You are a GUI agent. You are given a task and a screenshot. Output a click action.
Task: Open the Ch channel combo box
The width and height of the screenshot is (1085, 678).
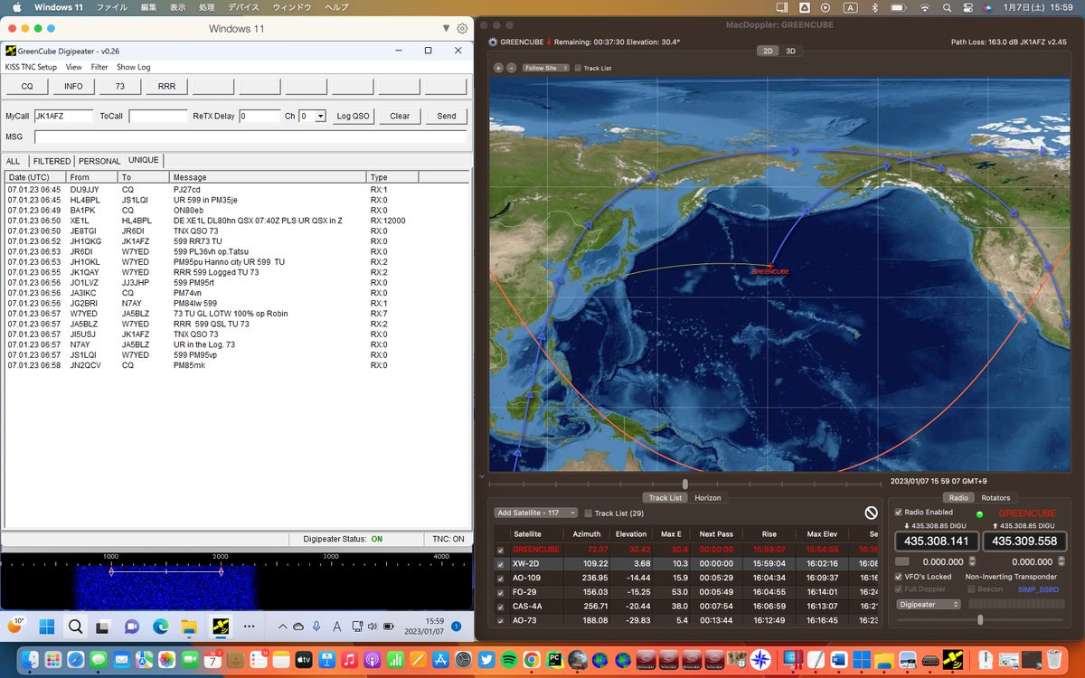313,116
